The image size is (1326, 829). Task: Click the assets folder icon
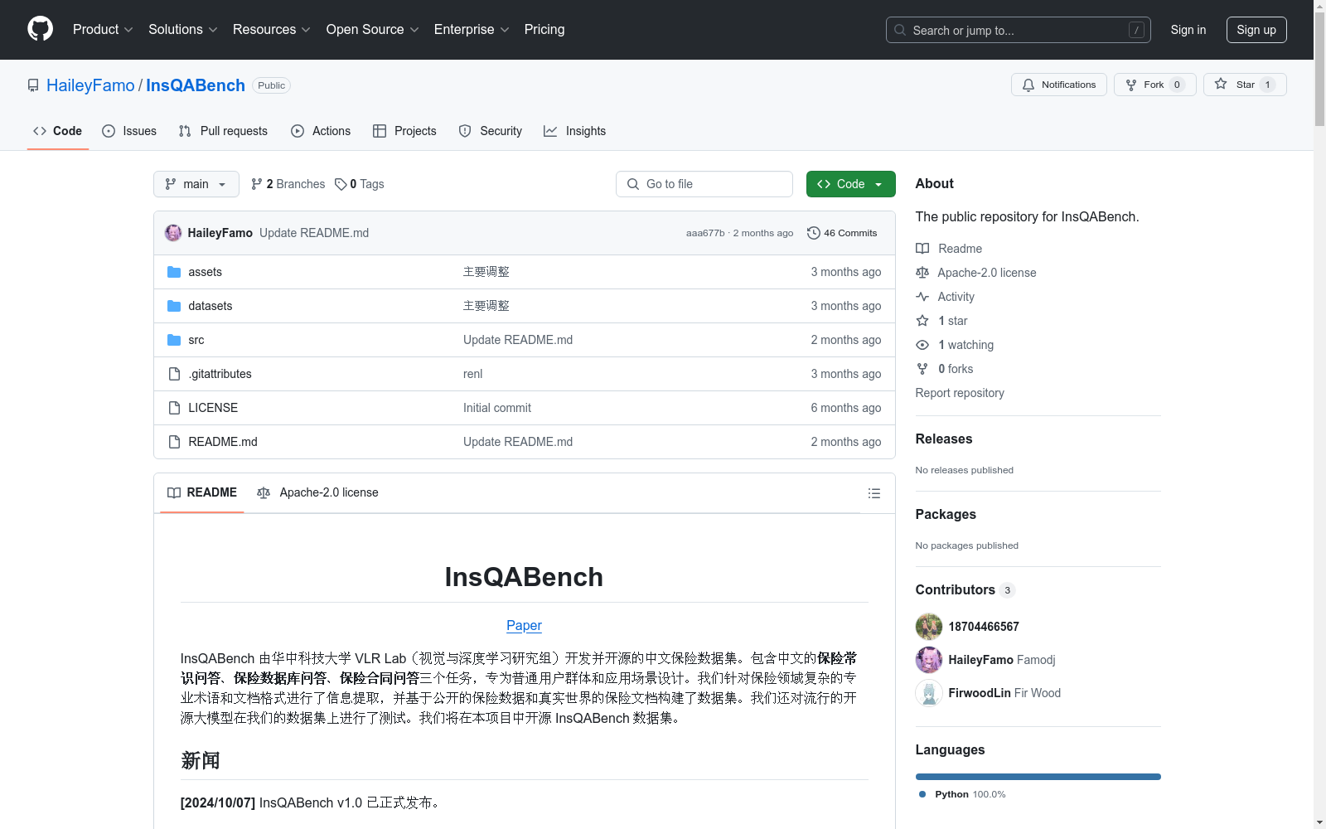(x=174, y=272)
